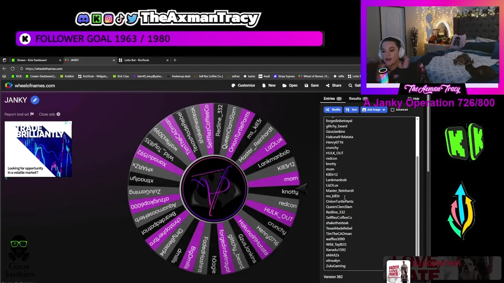This screenshot has width=504, height=283.
Task: Open the selfrez bookmark
Action: tap(234, 76)
